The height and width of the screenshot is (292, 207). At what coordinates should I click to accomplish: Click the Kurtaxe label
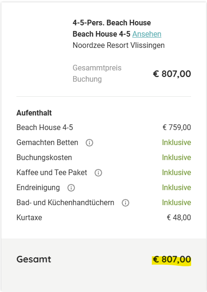click(x=29, y=217)
